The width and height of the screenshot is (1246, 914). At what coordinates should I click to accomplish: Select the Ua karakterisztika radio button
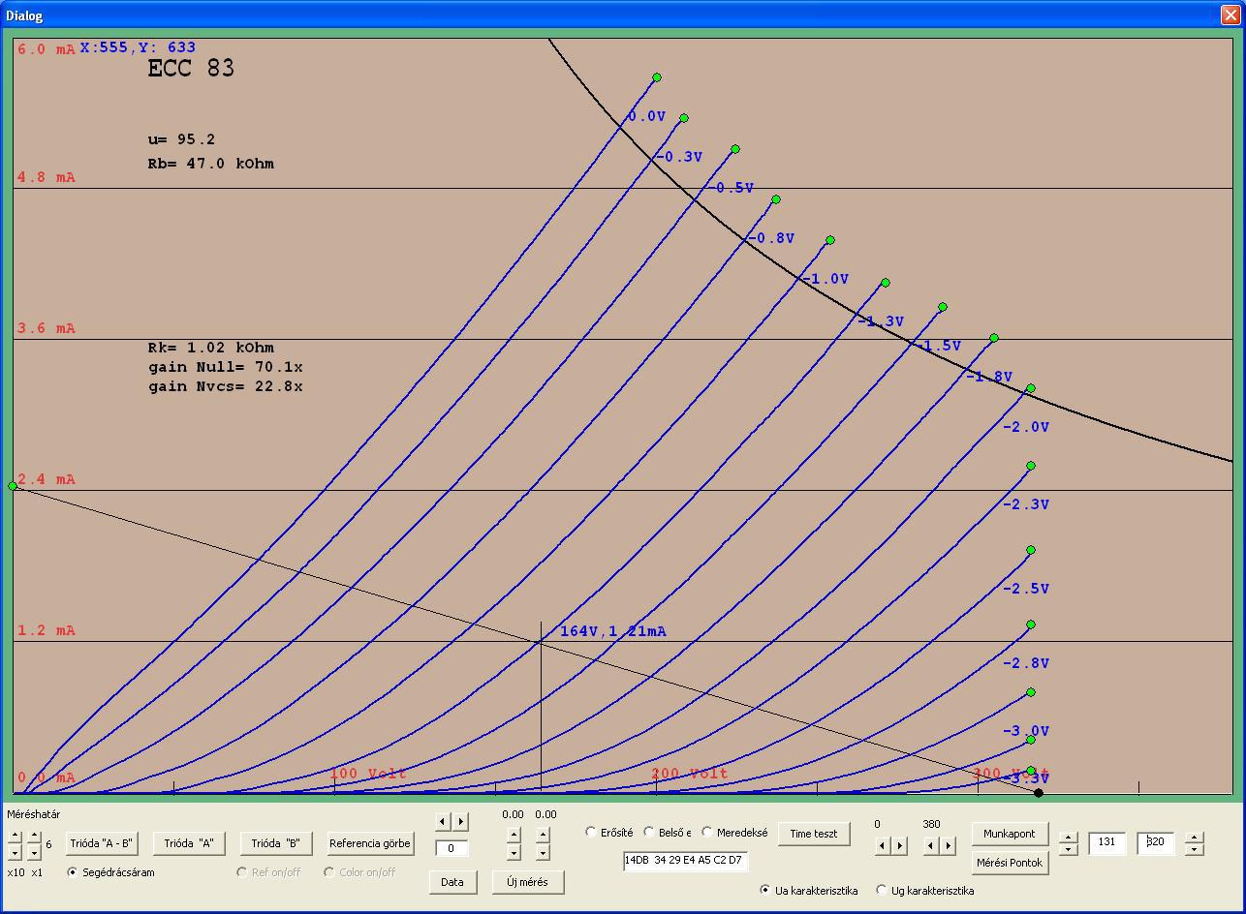(765, 891)
